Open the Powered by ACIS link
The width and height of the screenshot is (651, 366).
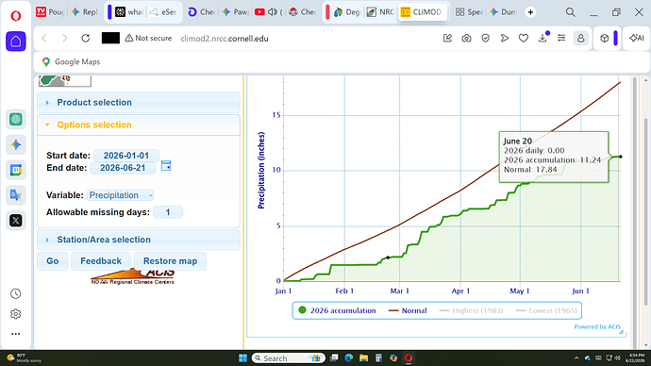(597, 326)
